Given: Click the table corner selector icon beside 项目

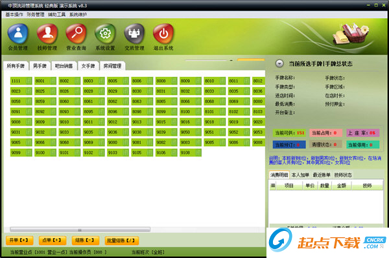Looking at the screenshot, I should tap(273, 186).
